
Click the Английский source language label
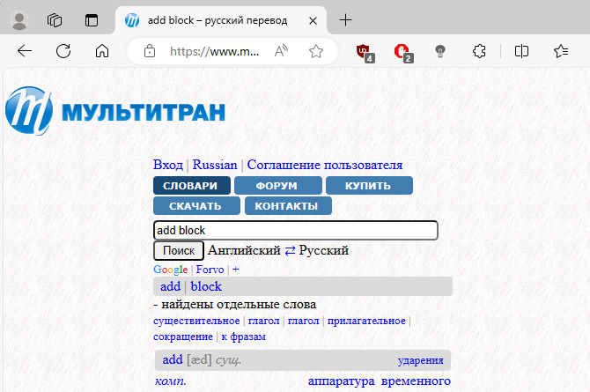click(244, 250)
